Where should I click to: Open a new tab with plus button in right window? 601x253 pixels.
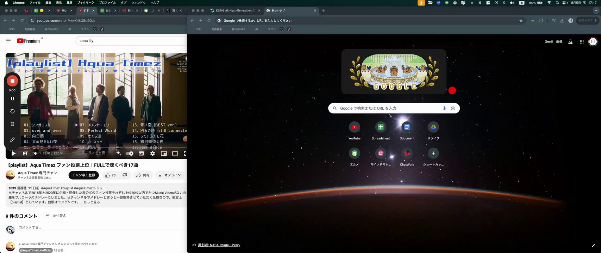[x=324, y=11]
